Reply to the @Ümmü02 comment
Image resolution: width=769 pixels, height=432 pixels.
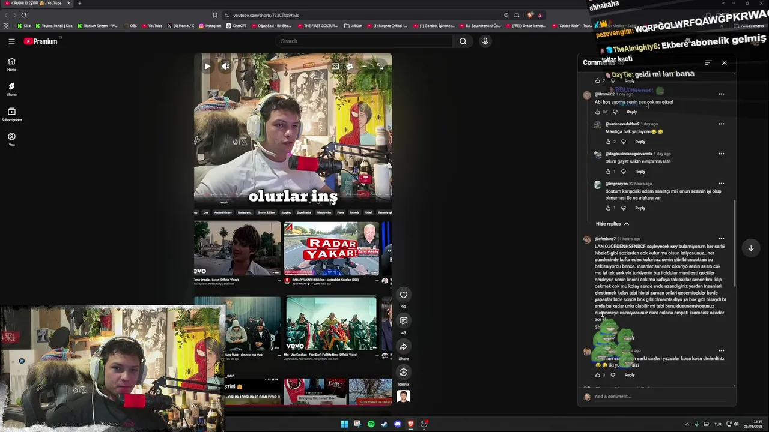click(x=632, y=112)
